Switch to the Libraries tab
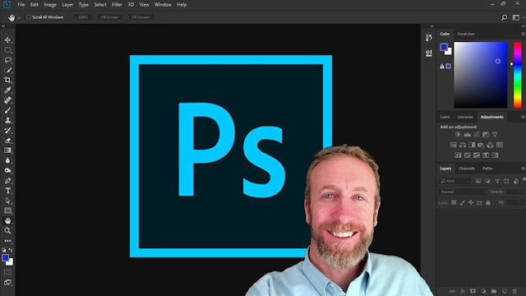Image resolution: width=526 pixels, height=296 pixels. 465,117
